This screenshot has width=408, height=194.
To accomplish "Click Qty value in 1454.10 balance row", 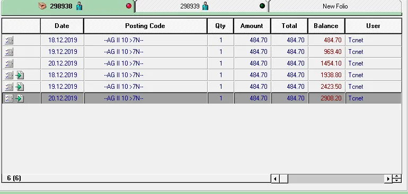I will click(220, 63).
